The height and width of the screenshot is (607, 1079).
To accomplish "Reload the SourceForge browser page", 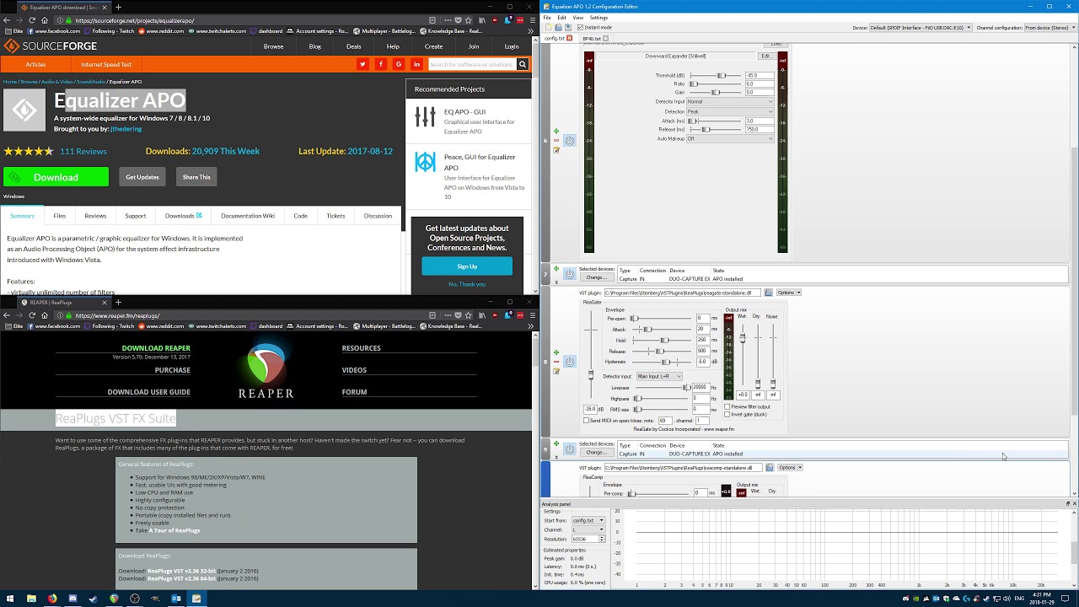I will point(33,20).
